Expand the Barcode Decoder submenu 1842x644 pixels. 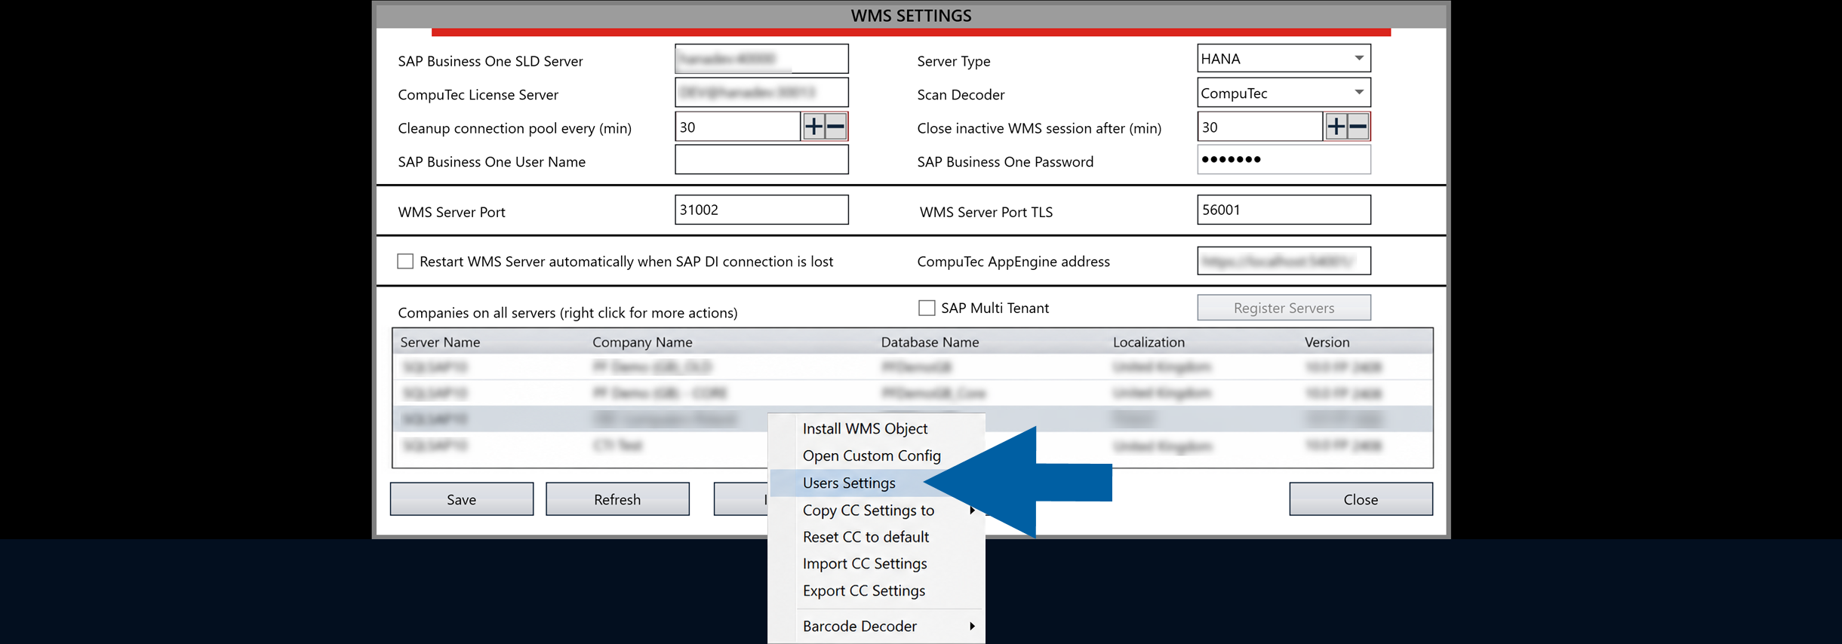coord(877,626)
